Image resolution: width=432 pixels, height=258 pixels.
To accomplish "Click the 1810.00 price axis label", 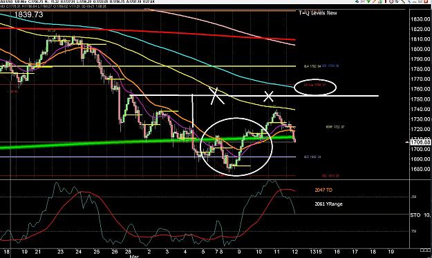I will [420, 39].
